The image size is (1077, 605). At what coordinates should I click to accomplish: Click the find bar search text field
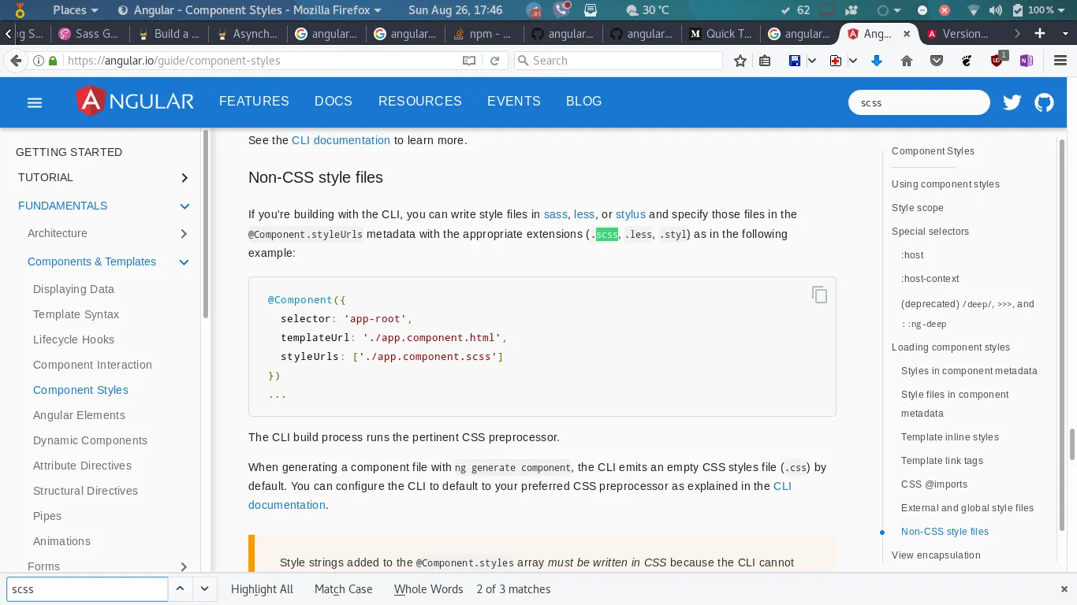click(87, 589)
